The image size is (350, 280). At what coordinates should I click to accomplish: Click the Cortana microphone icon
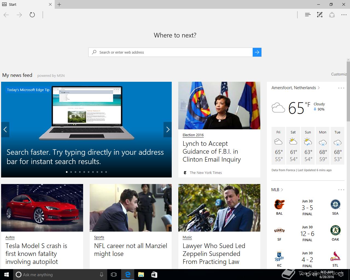point(101,275)
